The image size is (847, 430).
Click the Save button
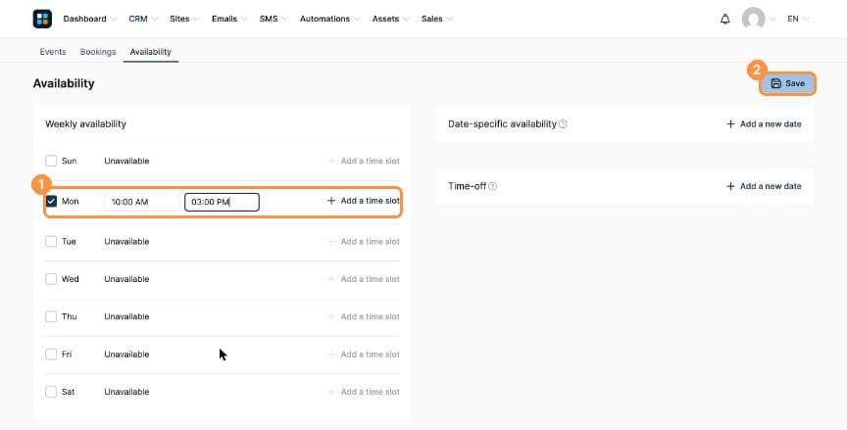point(787,83)
